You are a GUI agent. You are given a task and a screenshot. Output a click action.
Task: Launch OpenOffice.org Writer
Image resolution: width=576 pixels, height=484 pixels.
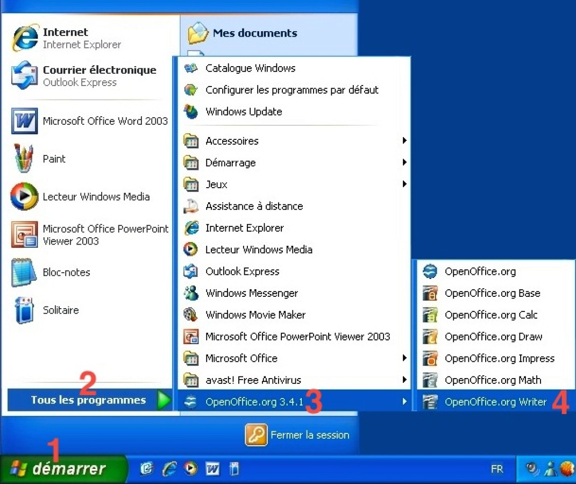pyautogui.click(x=496, y=401)
